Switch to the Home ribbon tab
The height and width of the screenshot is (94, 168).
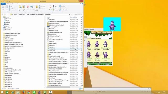click(x=8, y=4)
